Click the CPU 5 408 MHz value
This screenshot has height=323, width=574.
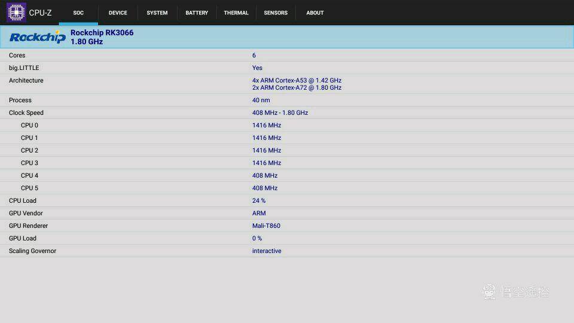[265, 188]
